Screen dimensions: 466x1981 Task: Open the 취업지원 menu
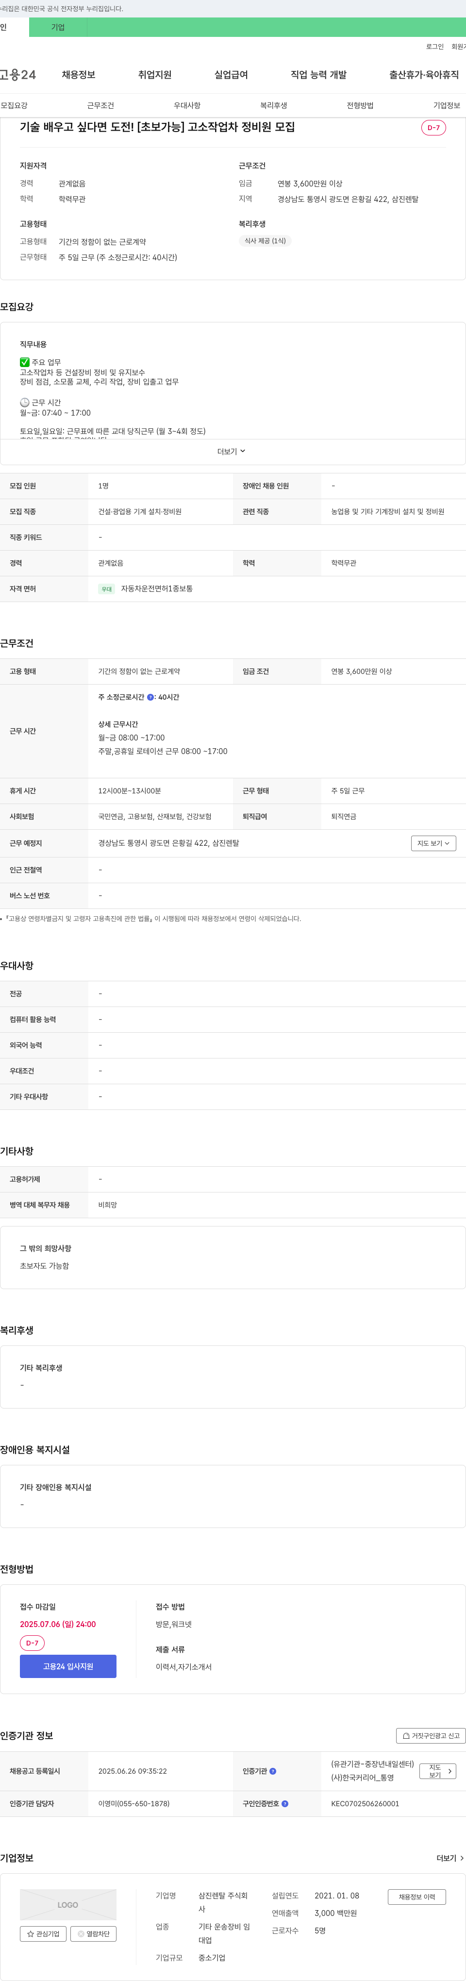click(154, 75)
